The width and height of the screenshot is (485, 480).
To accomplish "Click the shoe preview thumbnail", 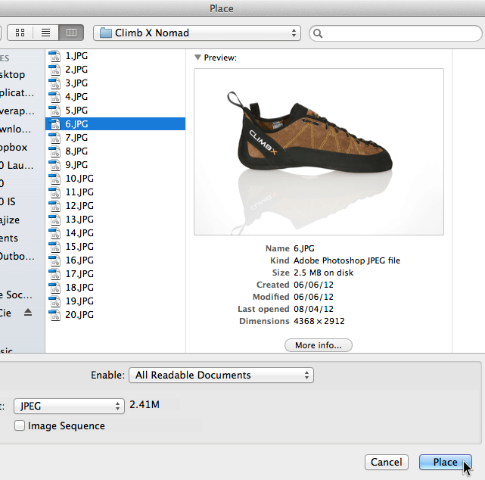I will click(319, 151).
